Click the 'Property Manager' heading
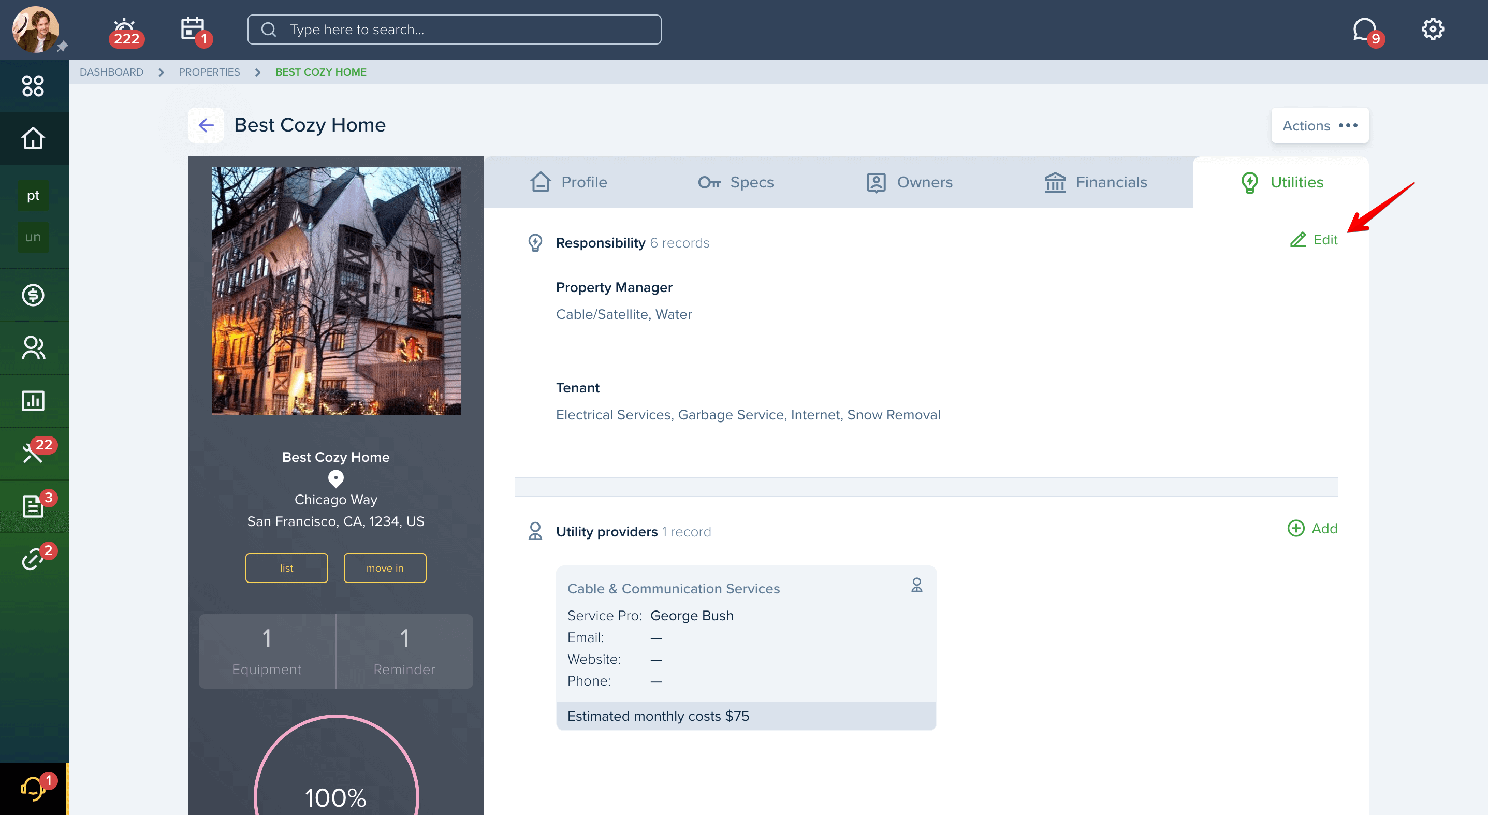The width and height of the screenshot is (1488, 815). (x=614, y=288)
